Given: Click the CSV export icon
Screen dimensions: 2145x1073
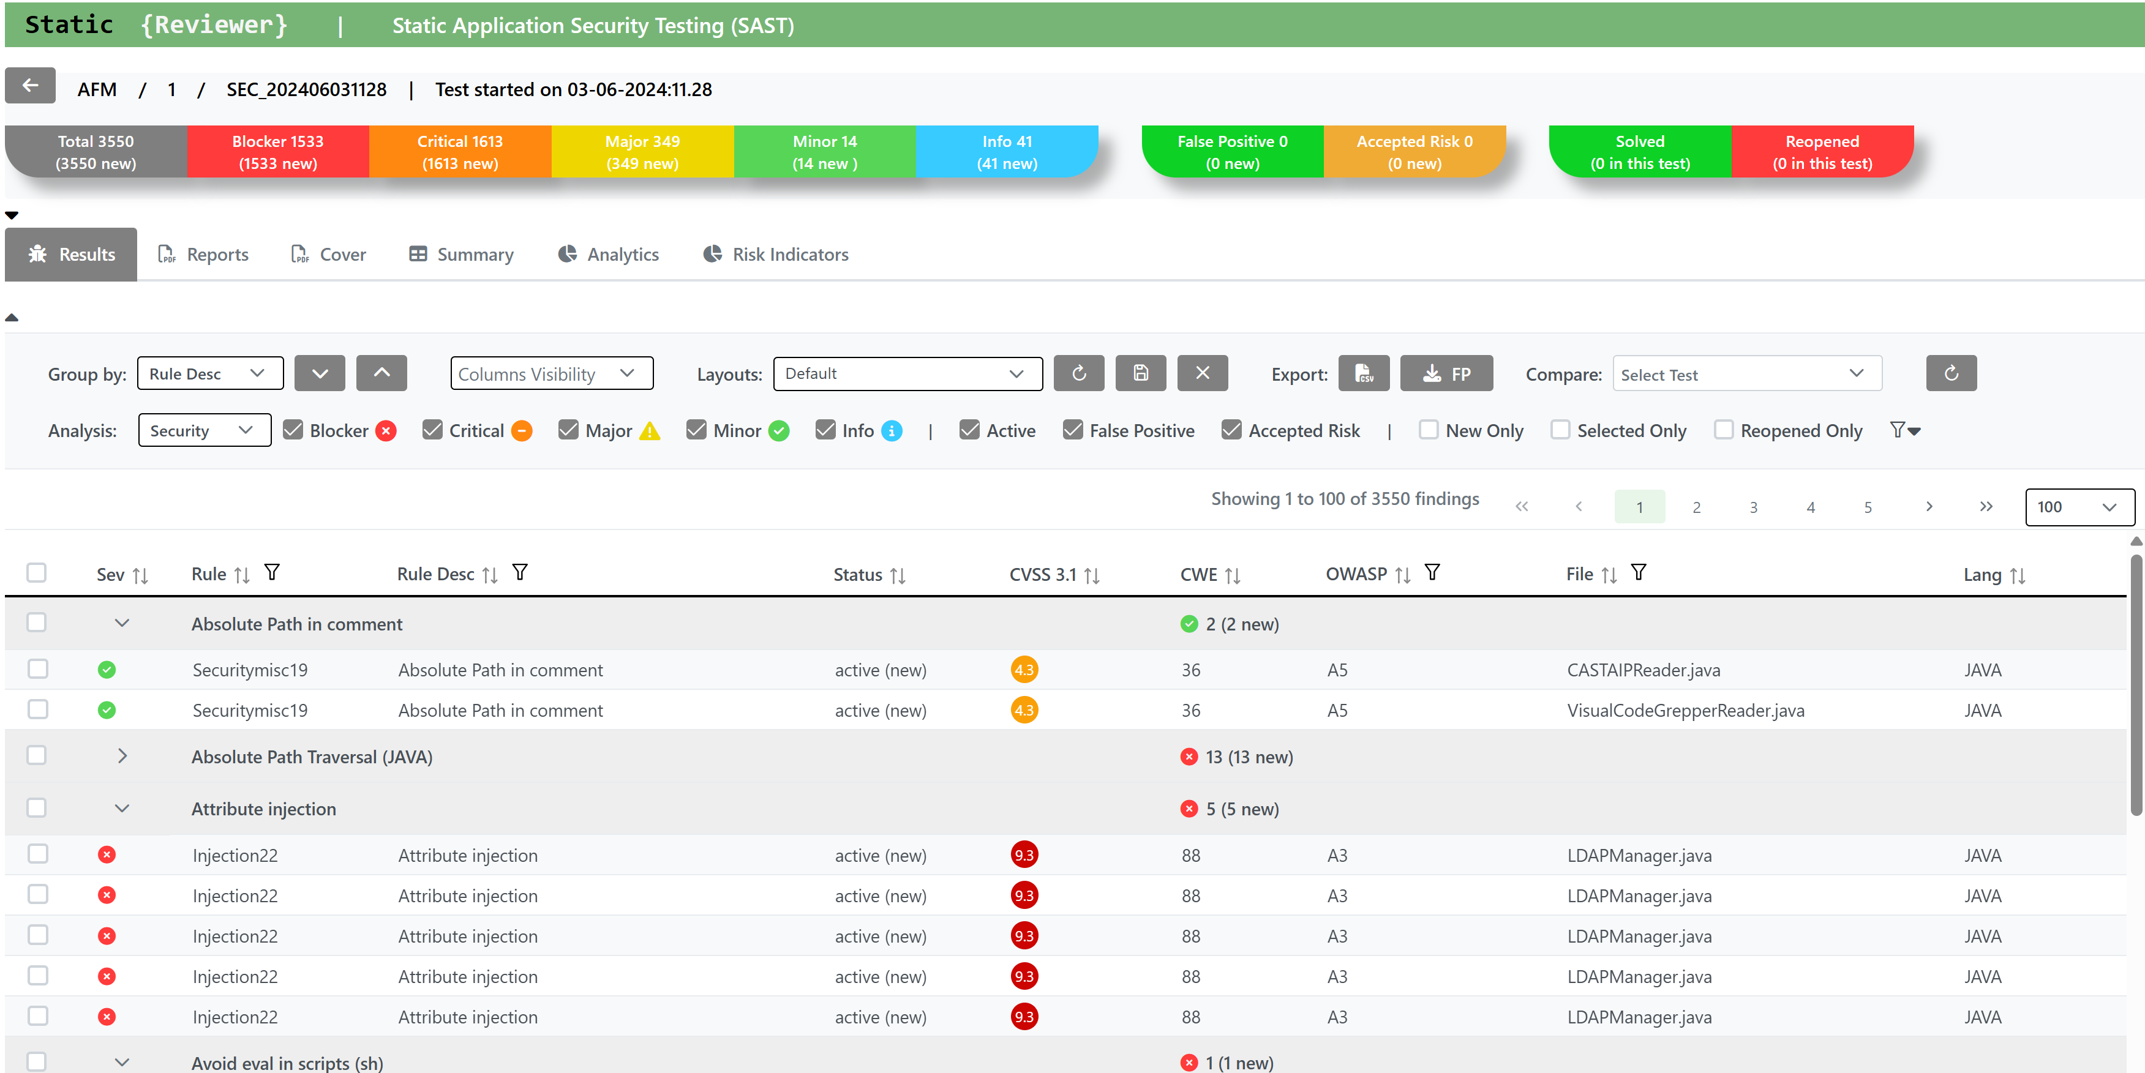Looking at the screenshot, I should tap(1363, 374).
